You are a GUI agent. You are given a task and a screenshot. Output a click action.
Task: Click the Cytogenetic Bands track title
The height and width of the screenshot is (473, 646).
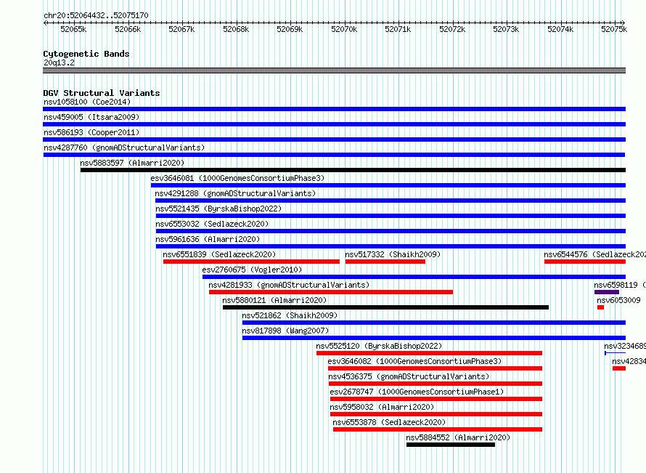click(x=86, y=54)
